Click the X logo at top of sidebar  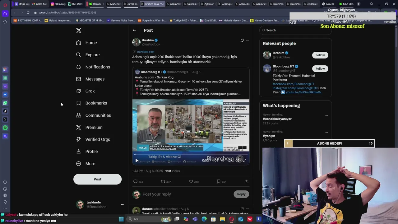(79, 30)
